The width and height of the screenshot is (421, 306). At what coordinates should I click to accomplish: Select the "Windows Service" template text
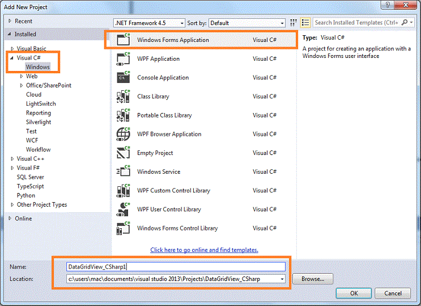[159, 171]
